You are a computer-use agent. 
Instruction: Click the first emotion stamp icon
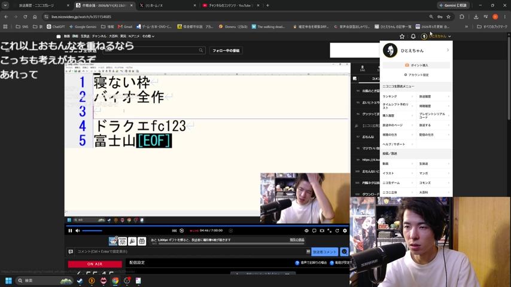point(113,241)
